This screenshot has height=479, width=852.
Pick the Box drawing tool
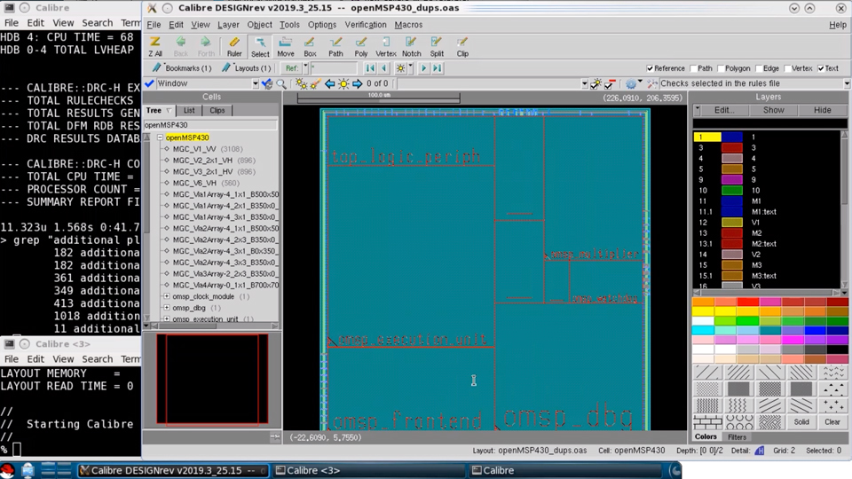[x=310, y=47]
